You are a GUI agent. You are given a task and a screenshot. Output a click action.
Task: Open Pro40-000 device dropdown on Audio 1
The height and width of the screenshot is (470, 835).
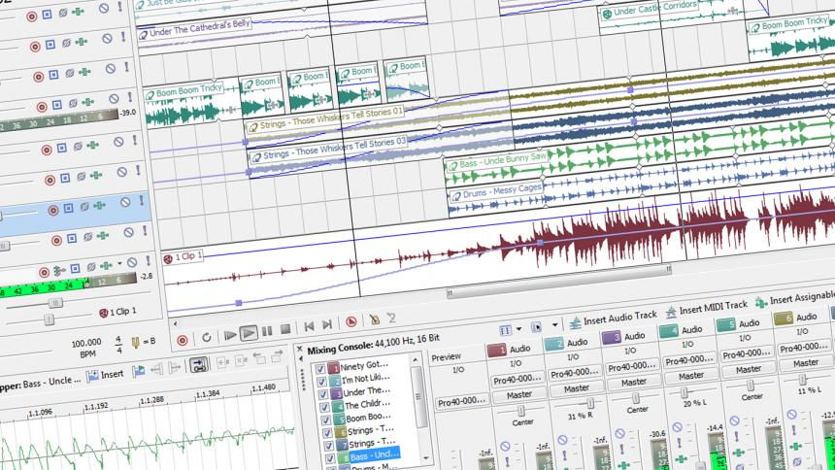(518, 379)
